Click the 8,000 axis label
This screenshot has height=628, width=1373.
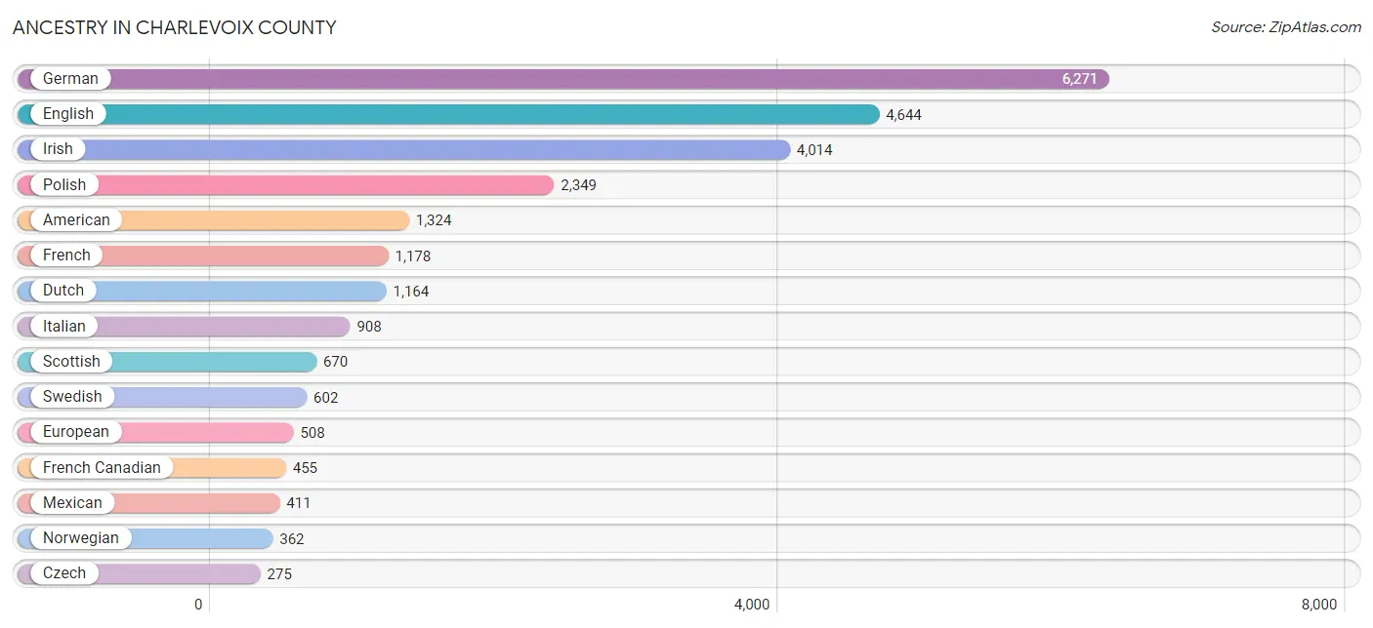(x=1319, y=605)
